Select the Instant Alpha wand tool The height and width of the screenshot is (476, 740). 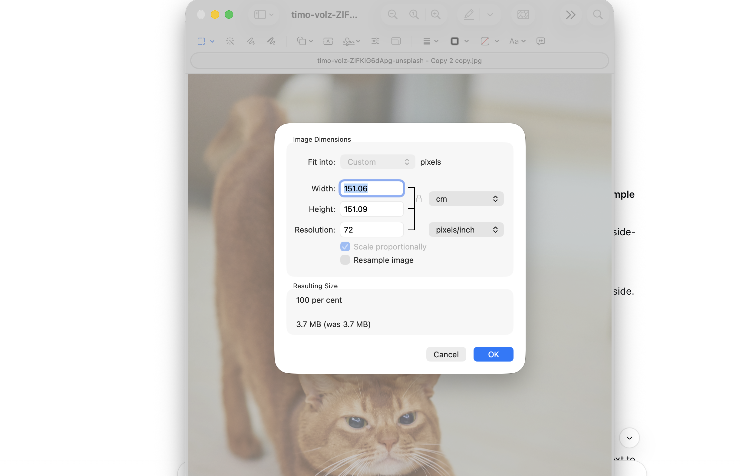point(230,41)
